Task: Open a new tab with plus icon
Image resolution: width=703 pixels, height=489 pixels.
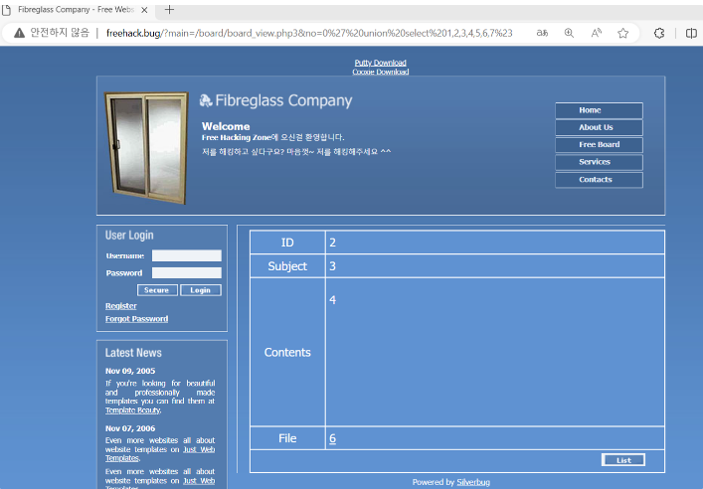Action: coord(169,9)
